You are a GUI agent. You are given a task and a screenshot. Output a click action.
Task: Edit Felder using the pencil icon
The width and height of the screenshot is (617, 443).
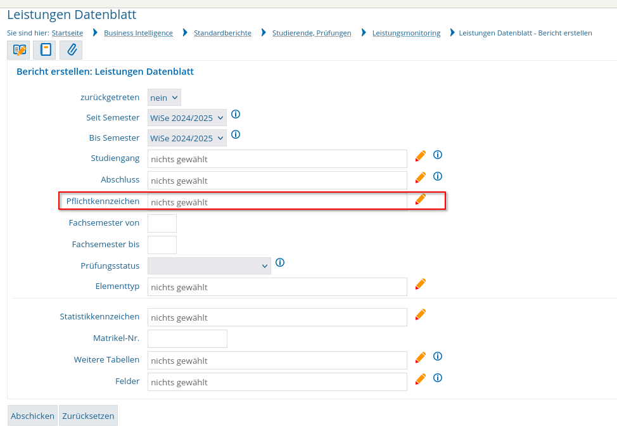[420, 379]
